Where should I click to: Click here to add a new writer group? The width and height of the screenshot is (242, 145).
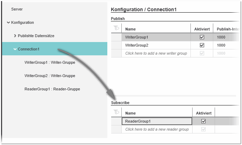156,53
